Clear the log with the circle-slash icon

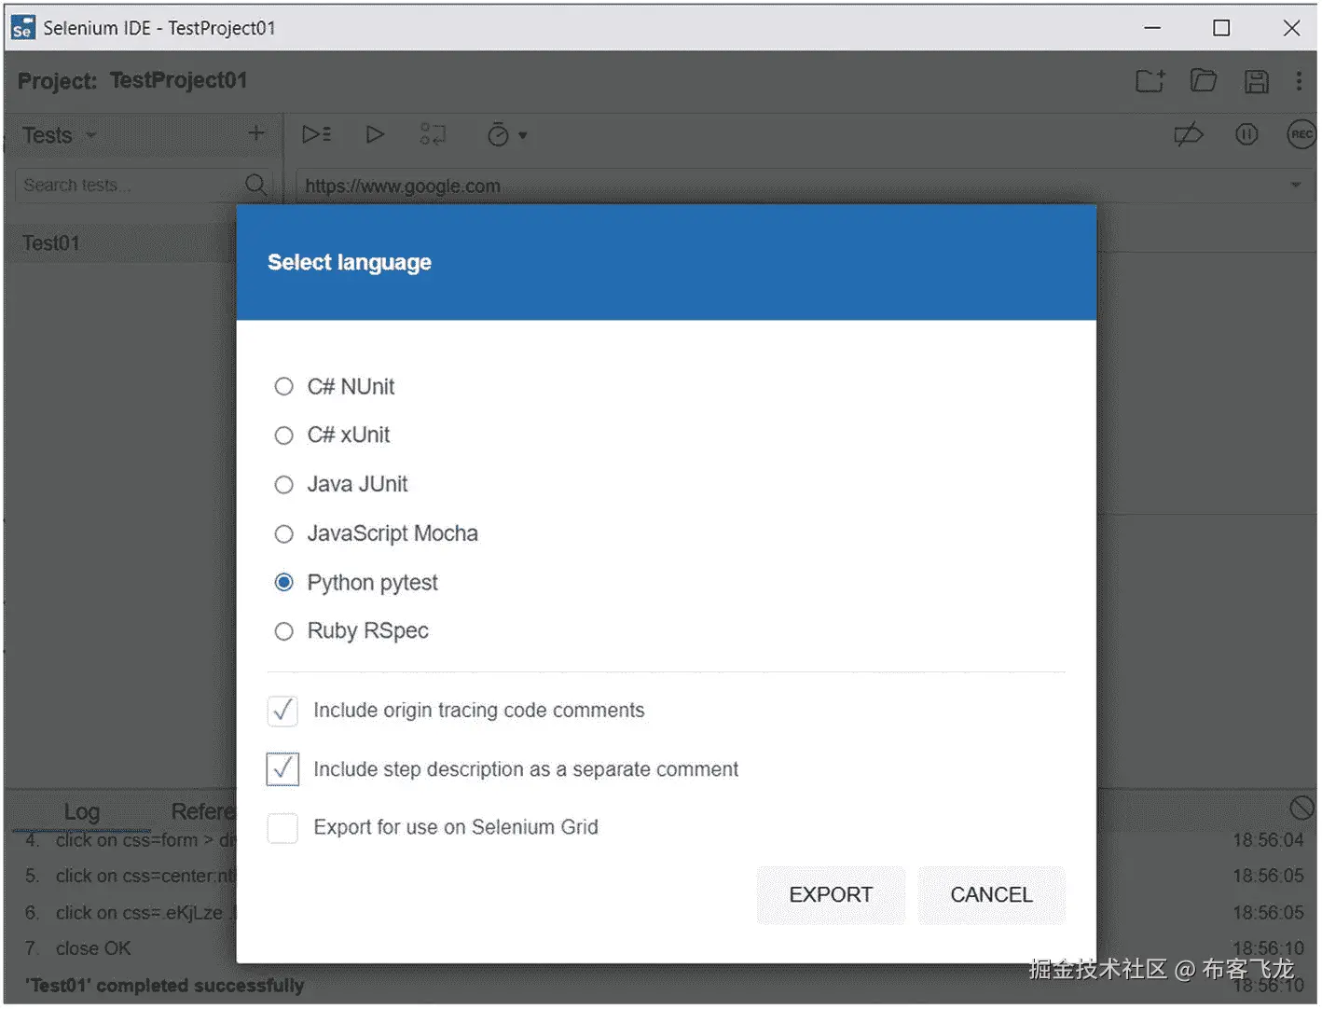1301,808
